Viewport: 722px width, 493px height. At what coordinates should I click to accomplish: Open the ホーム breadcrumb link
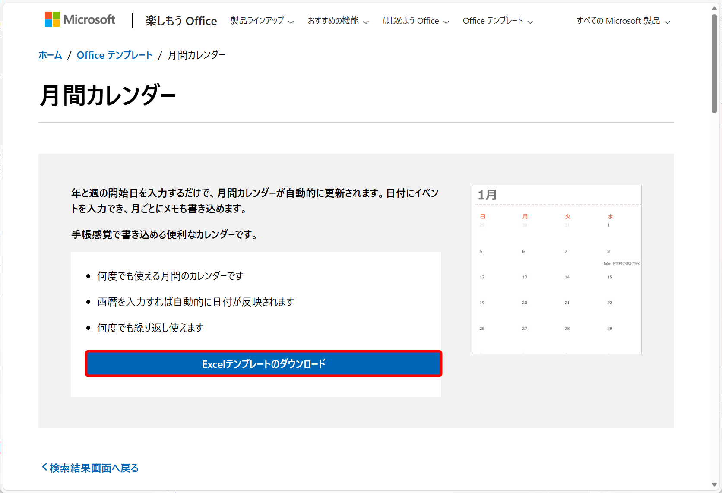point(50,55)
